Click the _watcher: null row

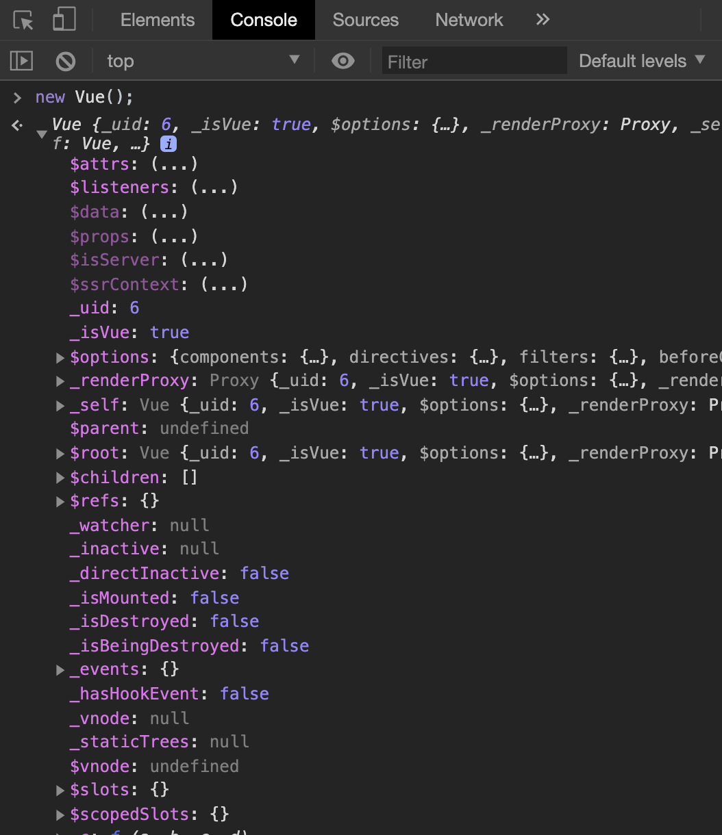pyautogui.click(x=140, y=525)
